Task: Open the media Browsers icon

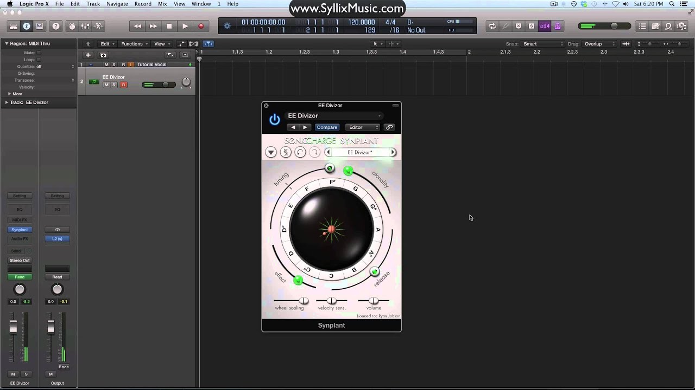Action: coord(681,26)
